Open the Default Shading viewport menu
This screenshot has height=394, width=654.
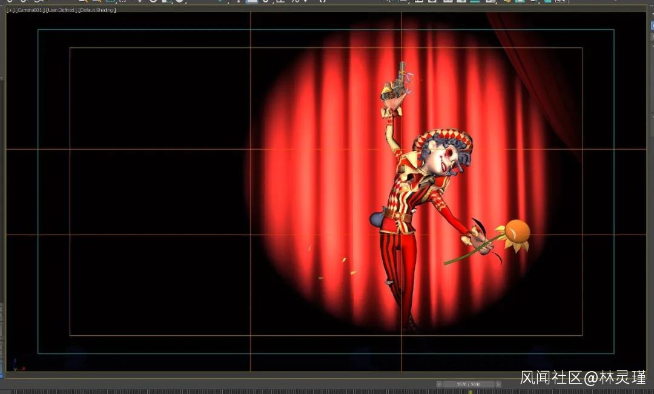coord(97,10)
